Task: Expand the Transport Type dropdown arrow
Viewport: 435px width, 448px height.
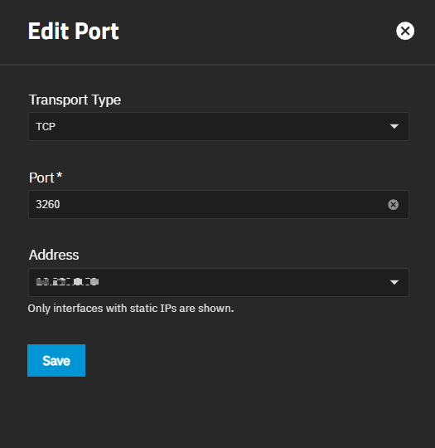Action: pyautogui.click(x=394, y=126)
